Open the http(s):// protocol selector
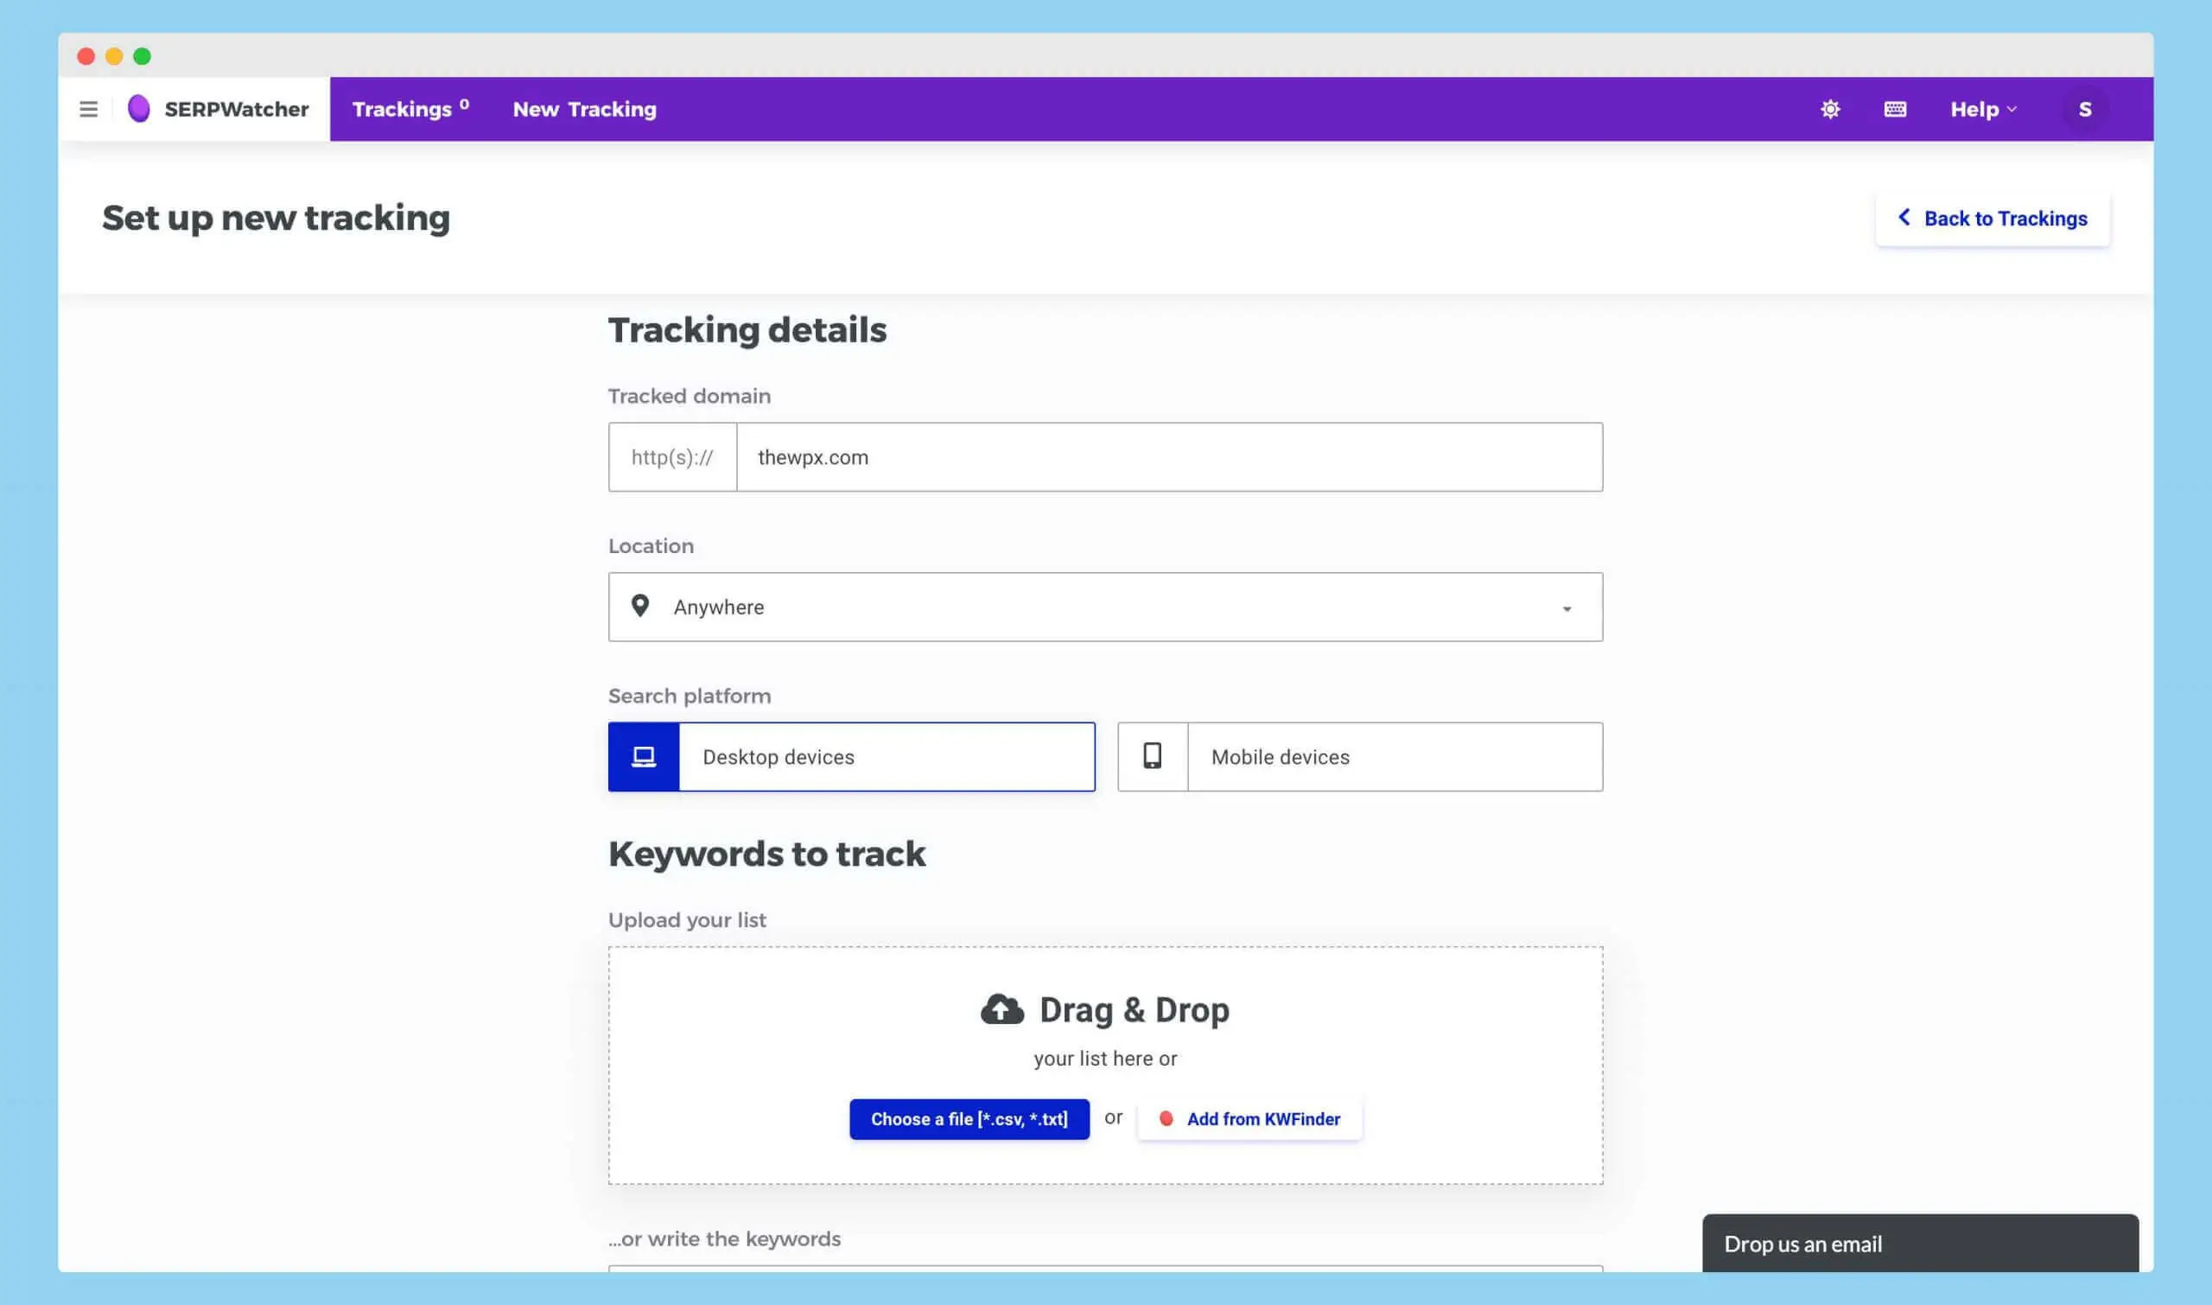Screen dimensions: 2212x1305 pyautogui.click(x=672, y=456)
